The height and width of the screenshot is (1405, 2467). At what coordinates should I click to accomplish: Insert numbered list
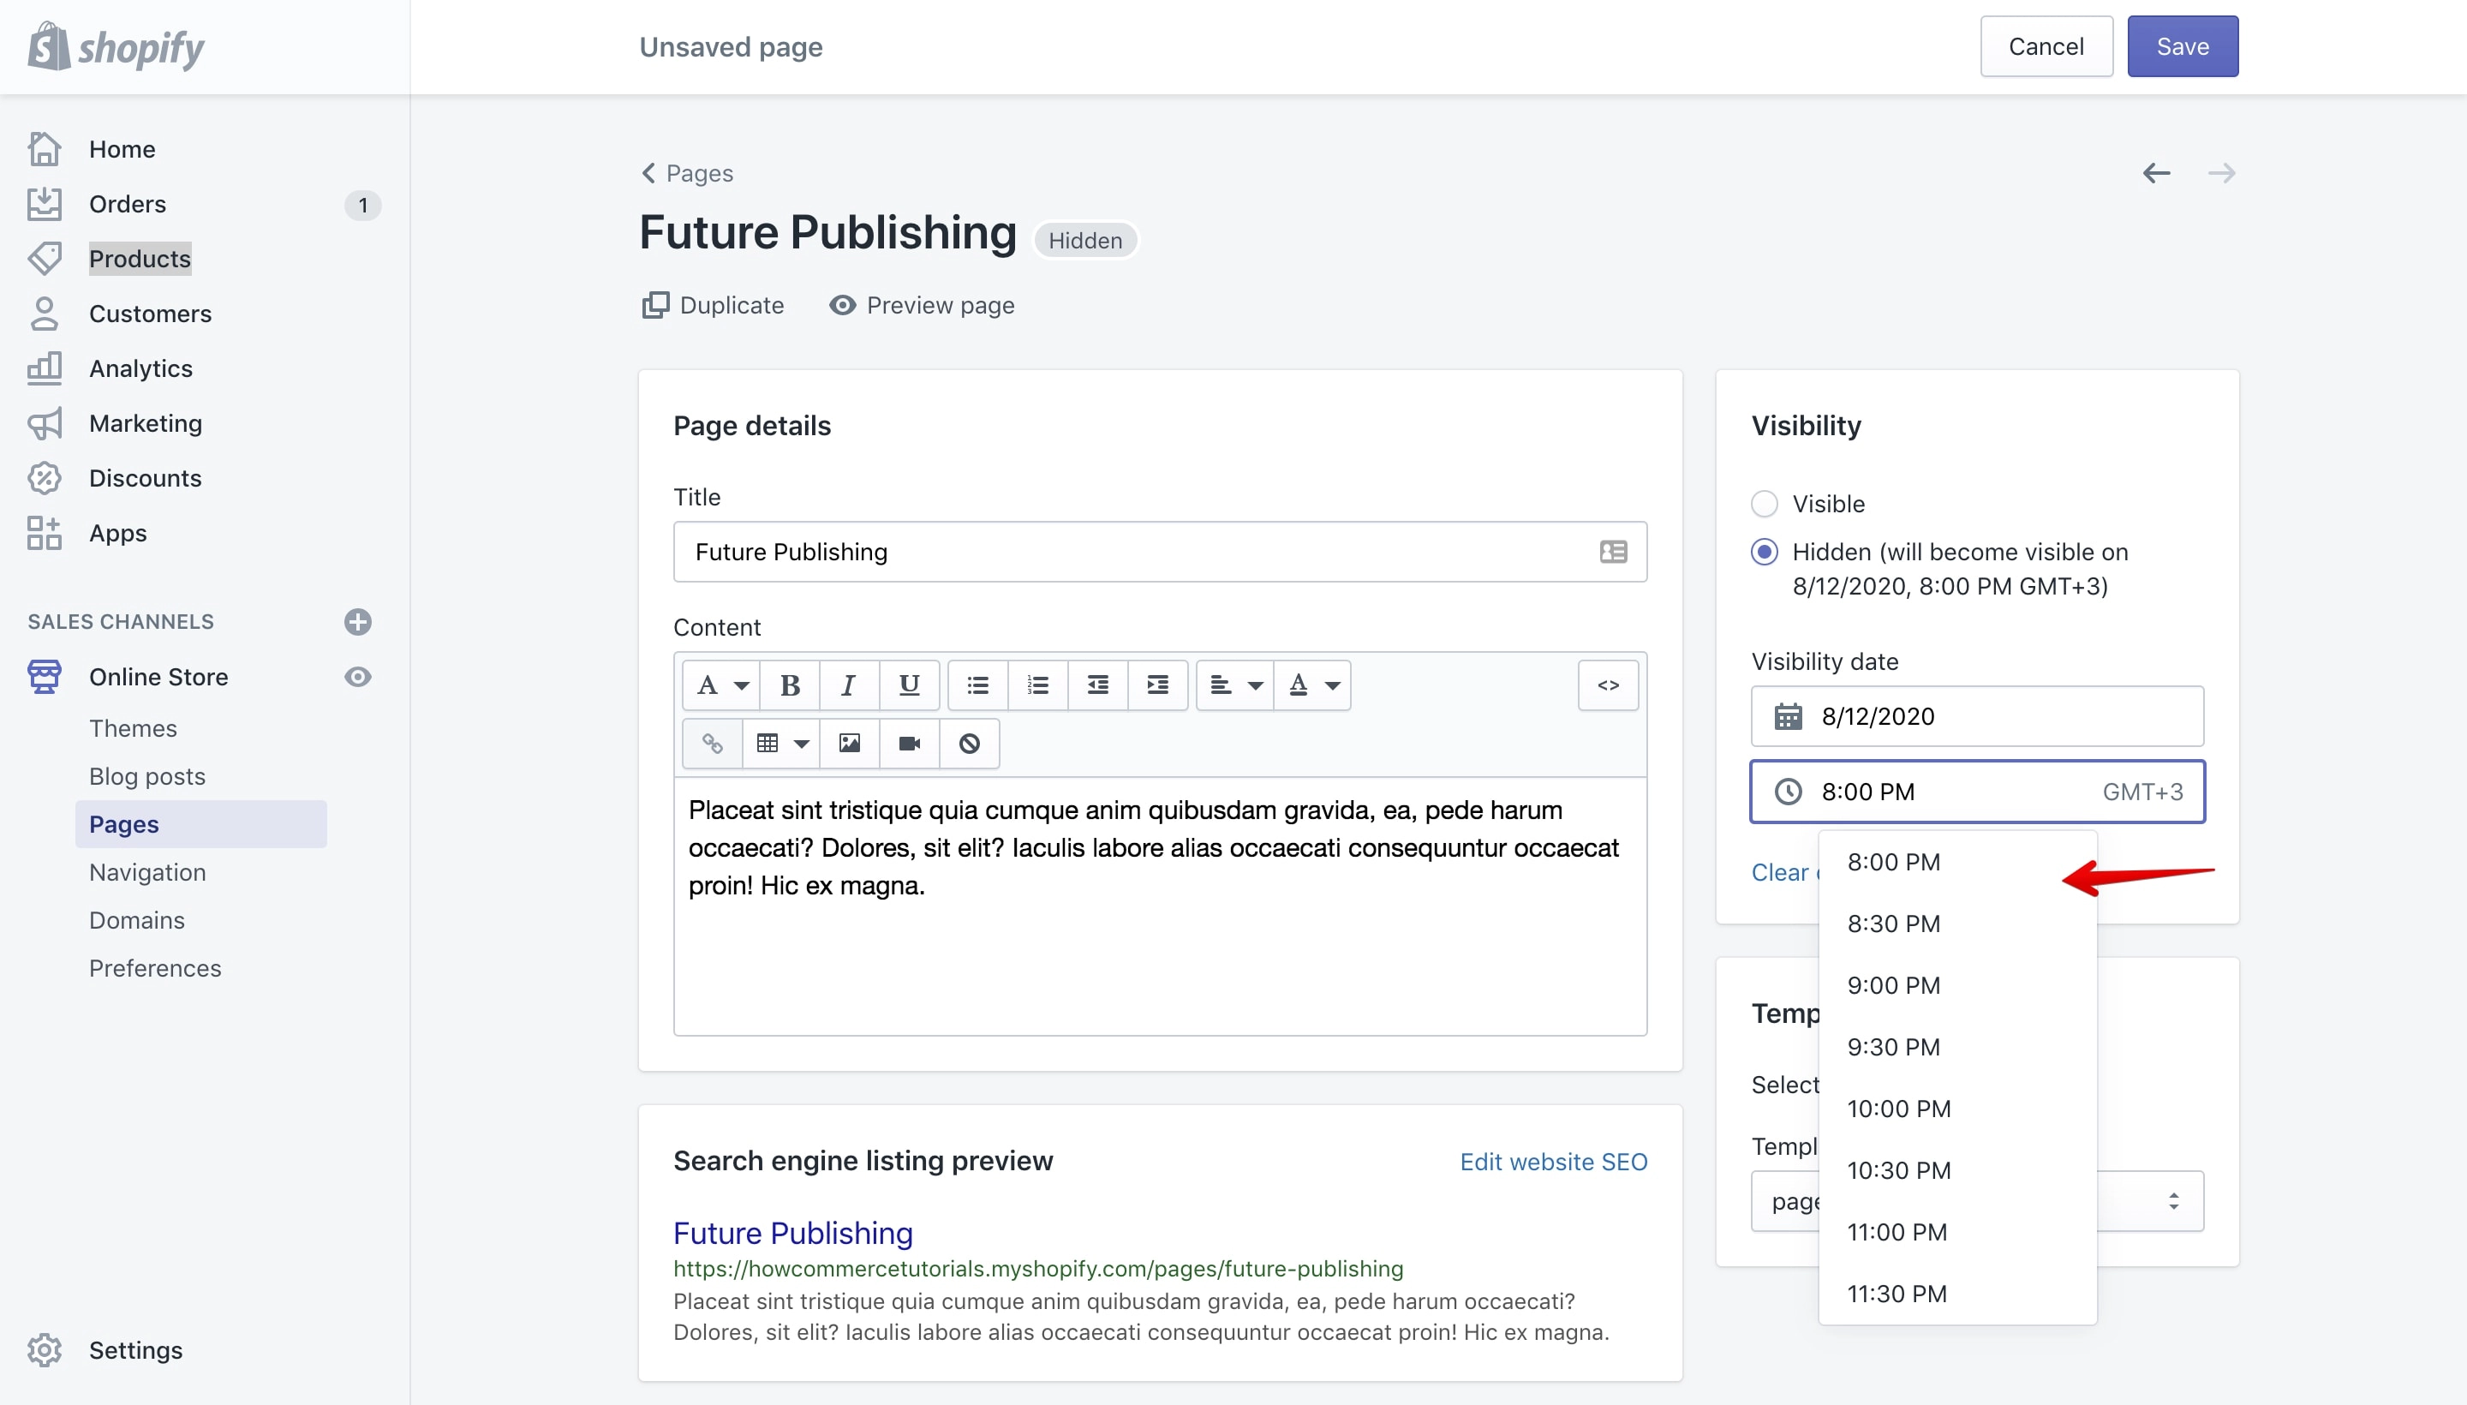1038,685
